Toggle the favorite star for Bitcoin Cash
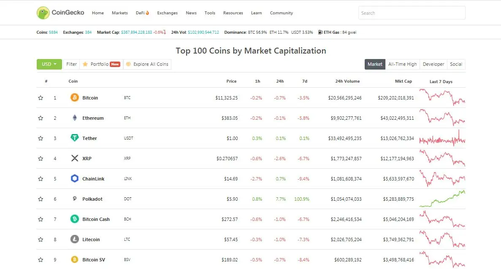501x269 pixels. click(41, 219)
